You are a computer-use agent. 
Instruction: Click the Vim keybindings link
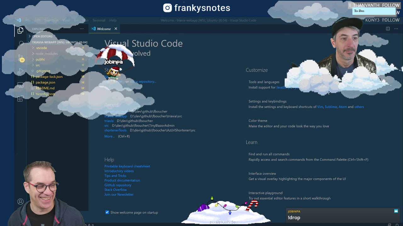[x=320, y=107]
